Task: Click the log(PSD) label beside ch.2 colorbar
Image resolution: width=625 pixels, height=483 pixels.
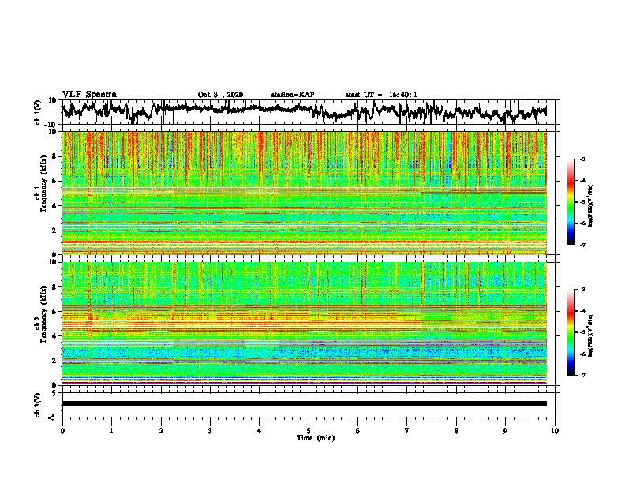Action: tap(591, 335)
